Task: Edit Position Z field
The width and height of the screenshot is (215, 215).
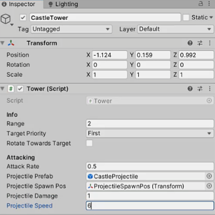Action: click(196, 55)
